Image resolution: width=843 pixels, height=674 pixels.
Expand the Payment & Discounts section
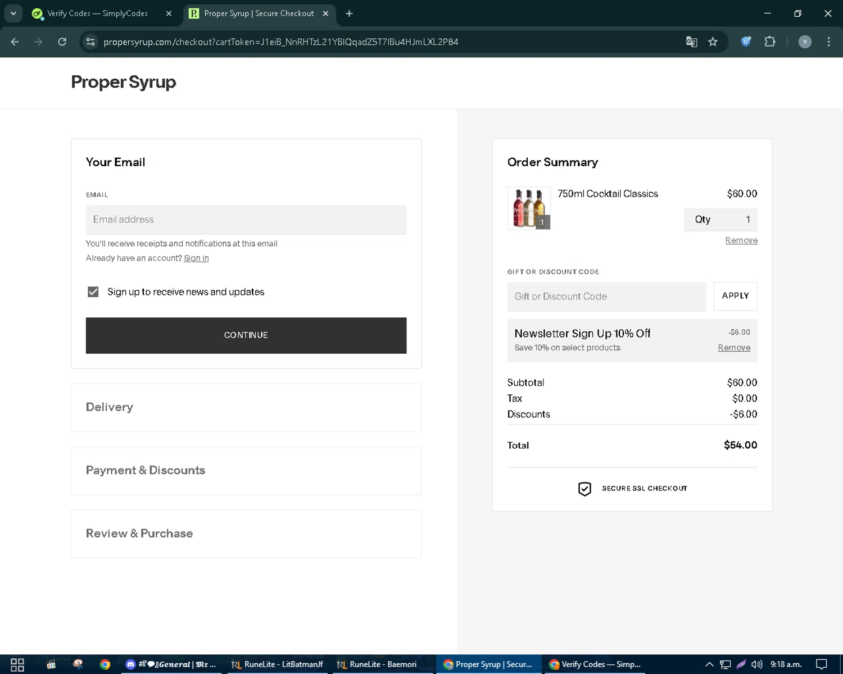tap(246, 471)
